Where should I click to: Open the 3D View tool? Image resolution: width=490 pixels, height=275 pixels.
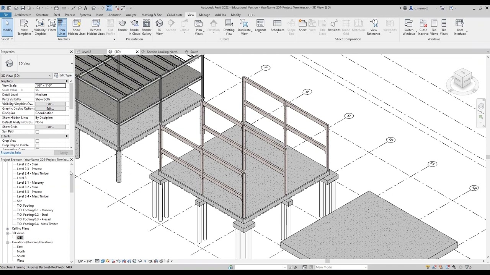click(159, 27)
